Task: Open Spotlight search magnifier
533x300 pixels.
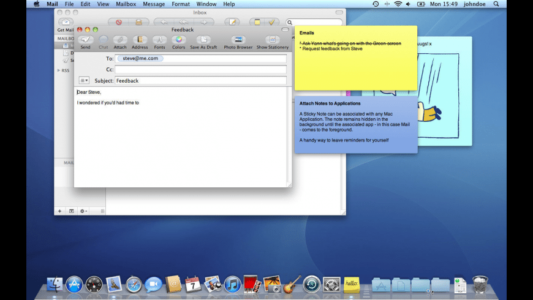Action: 496,4
